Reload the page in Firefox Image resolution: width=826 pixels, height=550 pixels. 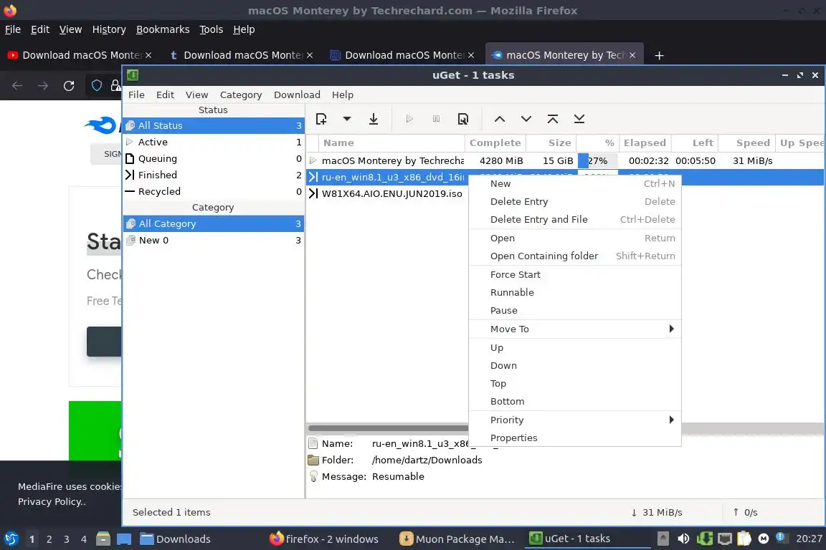pyautogui.click(x=69, y=86)
